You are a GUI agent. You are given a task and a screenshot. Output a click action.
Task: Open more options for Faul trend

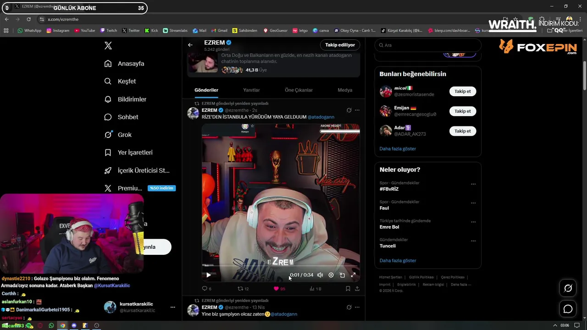pyautogui.click(x=473, y=203)
